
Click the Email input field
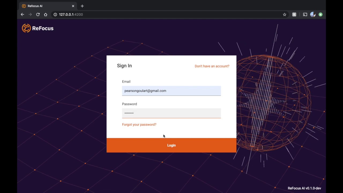click(171, 91)
